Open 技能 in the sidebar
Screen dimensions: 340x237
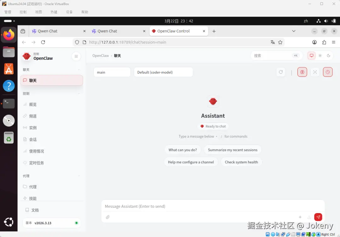[x=51, y=198]
